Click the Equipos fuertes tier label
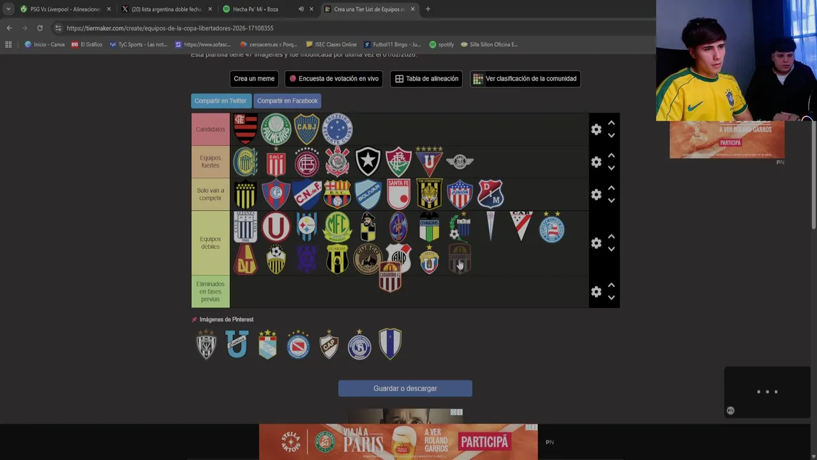The height and width of the screenshot is (460, 817). (211, 162)
